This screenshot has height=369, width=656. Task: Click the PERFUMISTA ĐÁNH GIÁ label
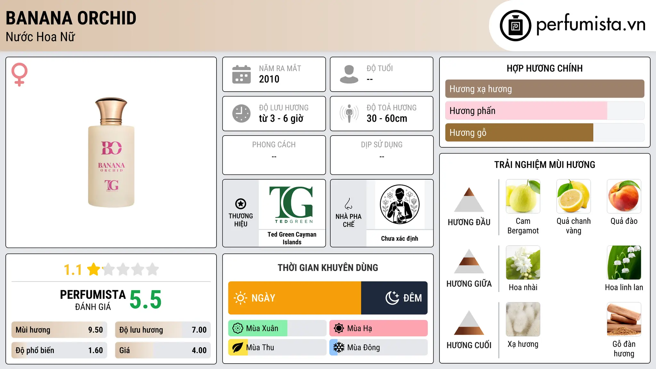(x=93, y=300)
